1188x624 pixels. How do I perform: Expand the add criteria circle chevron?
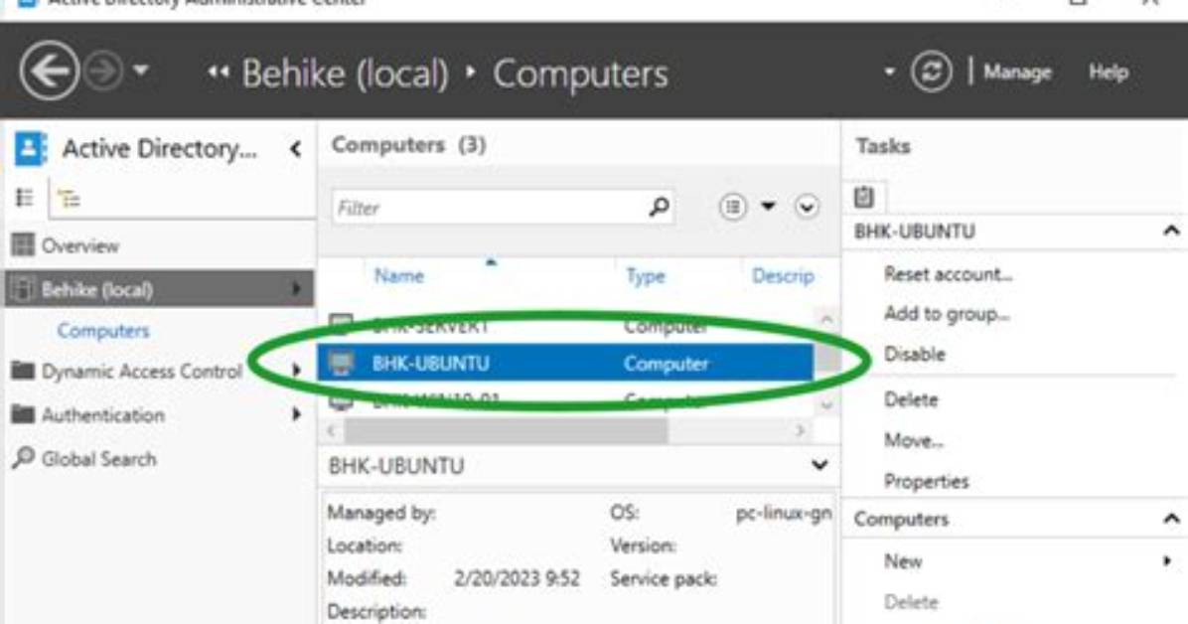[807, 207]
